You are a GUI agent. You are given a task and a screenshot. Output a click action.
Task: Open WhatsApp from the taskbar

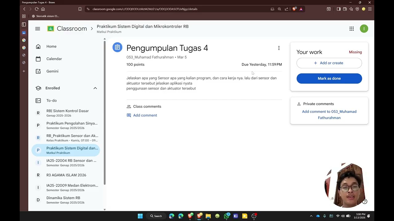[x=227, y=216]
